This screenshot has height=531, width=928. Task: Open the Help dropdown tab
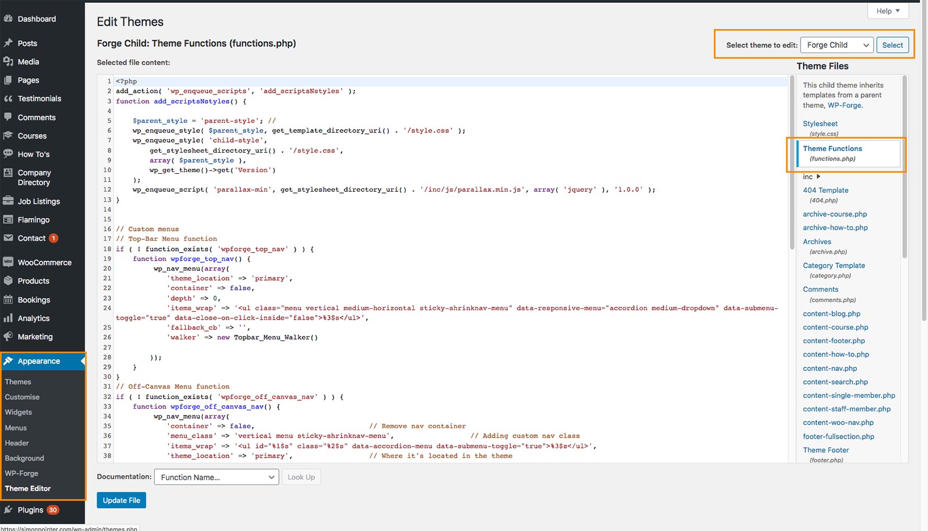(x=888, y=11)
